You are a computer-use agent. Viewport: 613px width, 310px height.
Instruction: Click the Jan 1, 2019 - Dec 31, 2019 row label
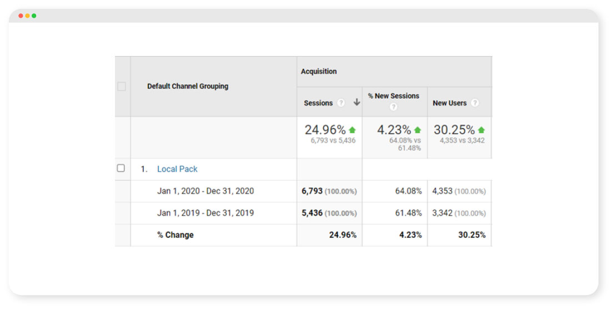pyautogui.click(x=205, y=213)
